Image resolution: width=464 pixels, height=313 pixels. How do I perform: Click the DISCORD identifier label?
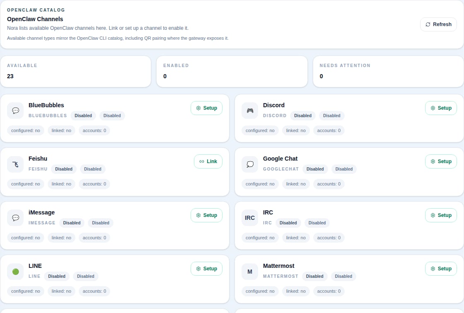pyautogui.click(x=275, y=116)
